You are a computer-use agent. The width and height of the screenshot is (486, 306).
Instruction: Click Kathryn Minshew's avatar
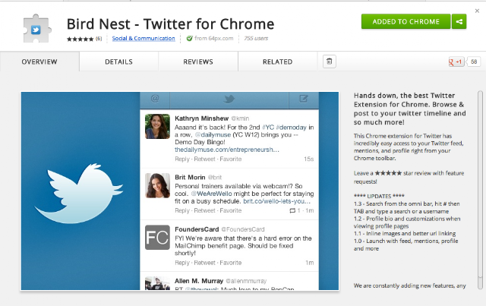[x=157, y=126]
